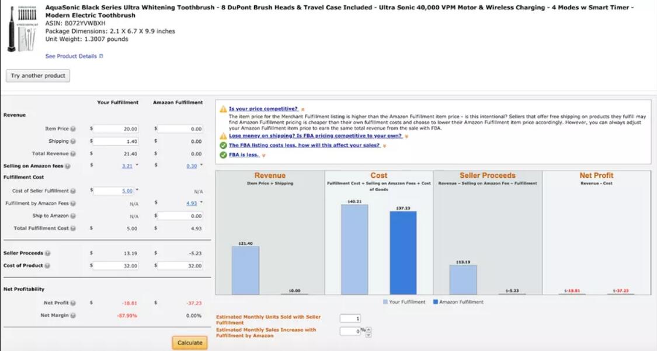Click the toothbrush product thumbnail image

coord(22,29)
